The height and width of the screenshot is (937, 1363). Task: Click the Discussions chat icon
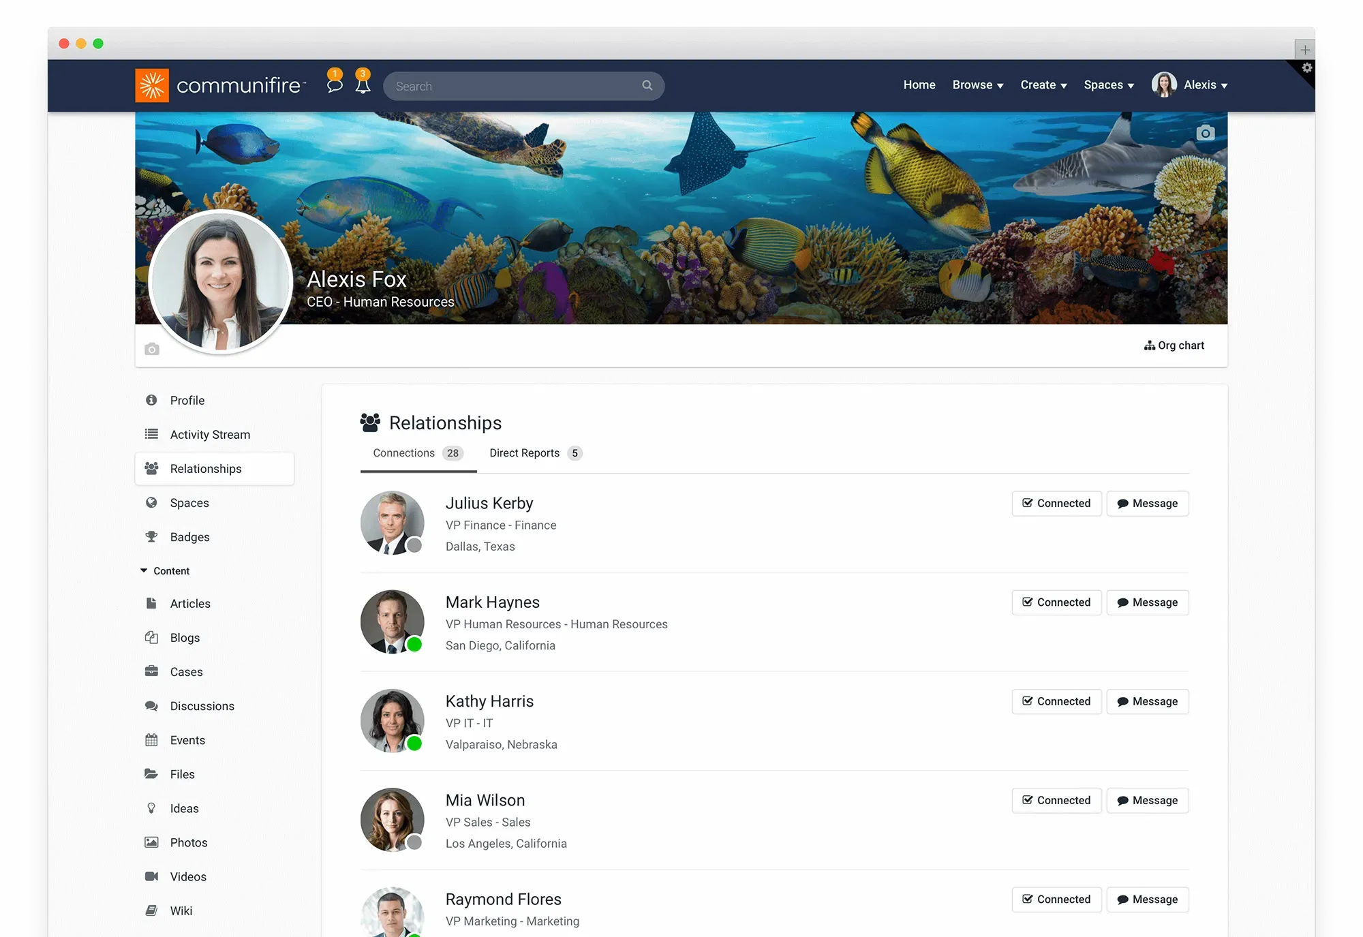(151, 705)
